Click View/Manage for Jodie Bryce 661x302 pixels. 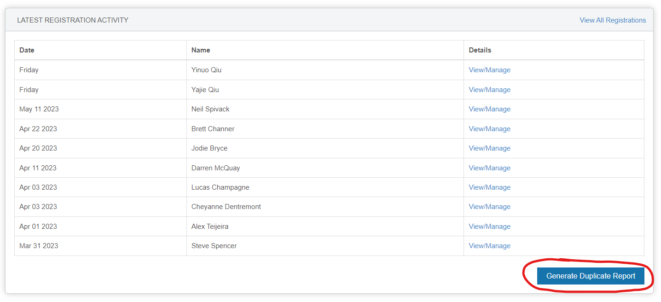coord(489,148)
